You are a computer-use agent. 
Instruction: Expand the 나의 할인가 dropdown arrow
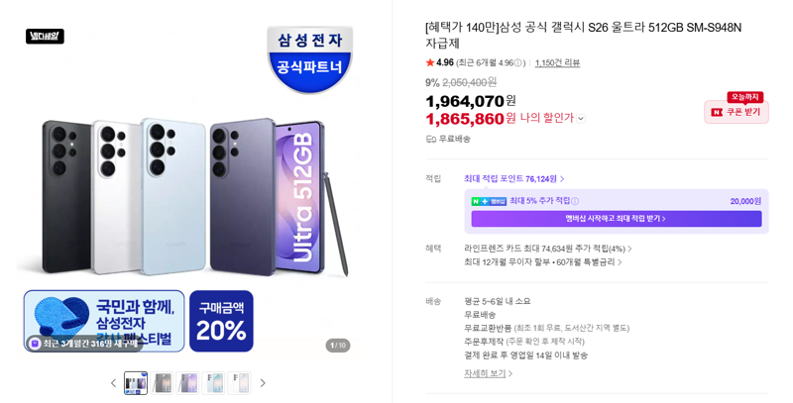(581, 119)
